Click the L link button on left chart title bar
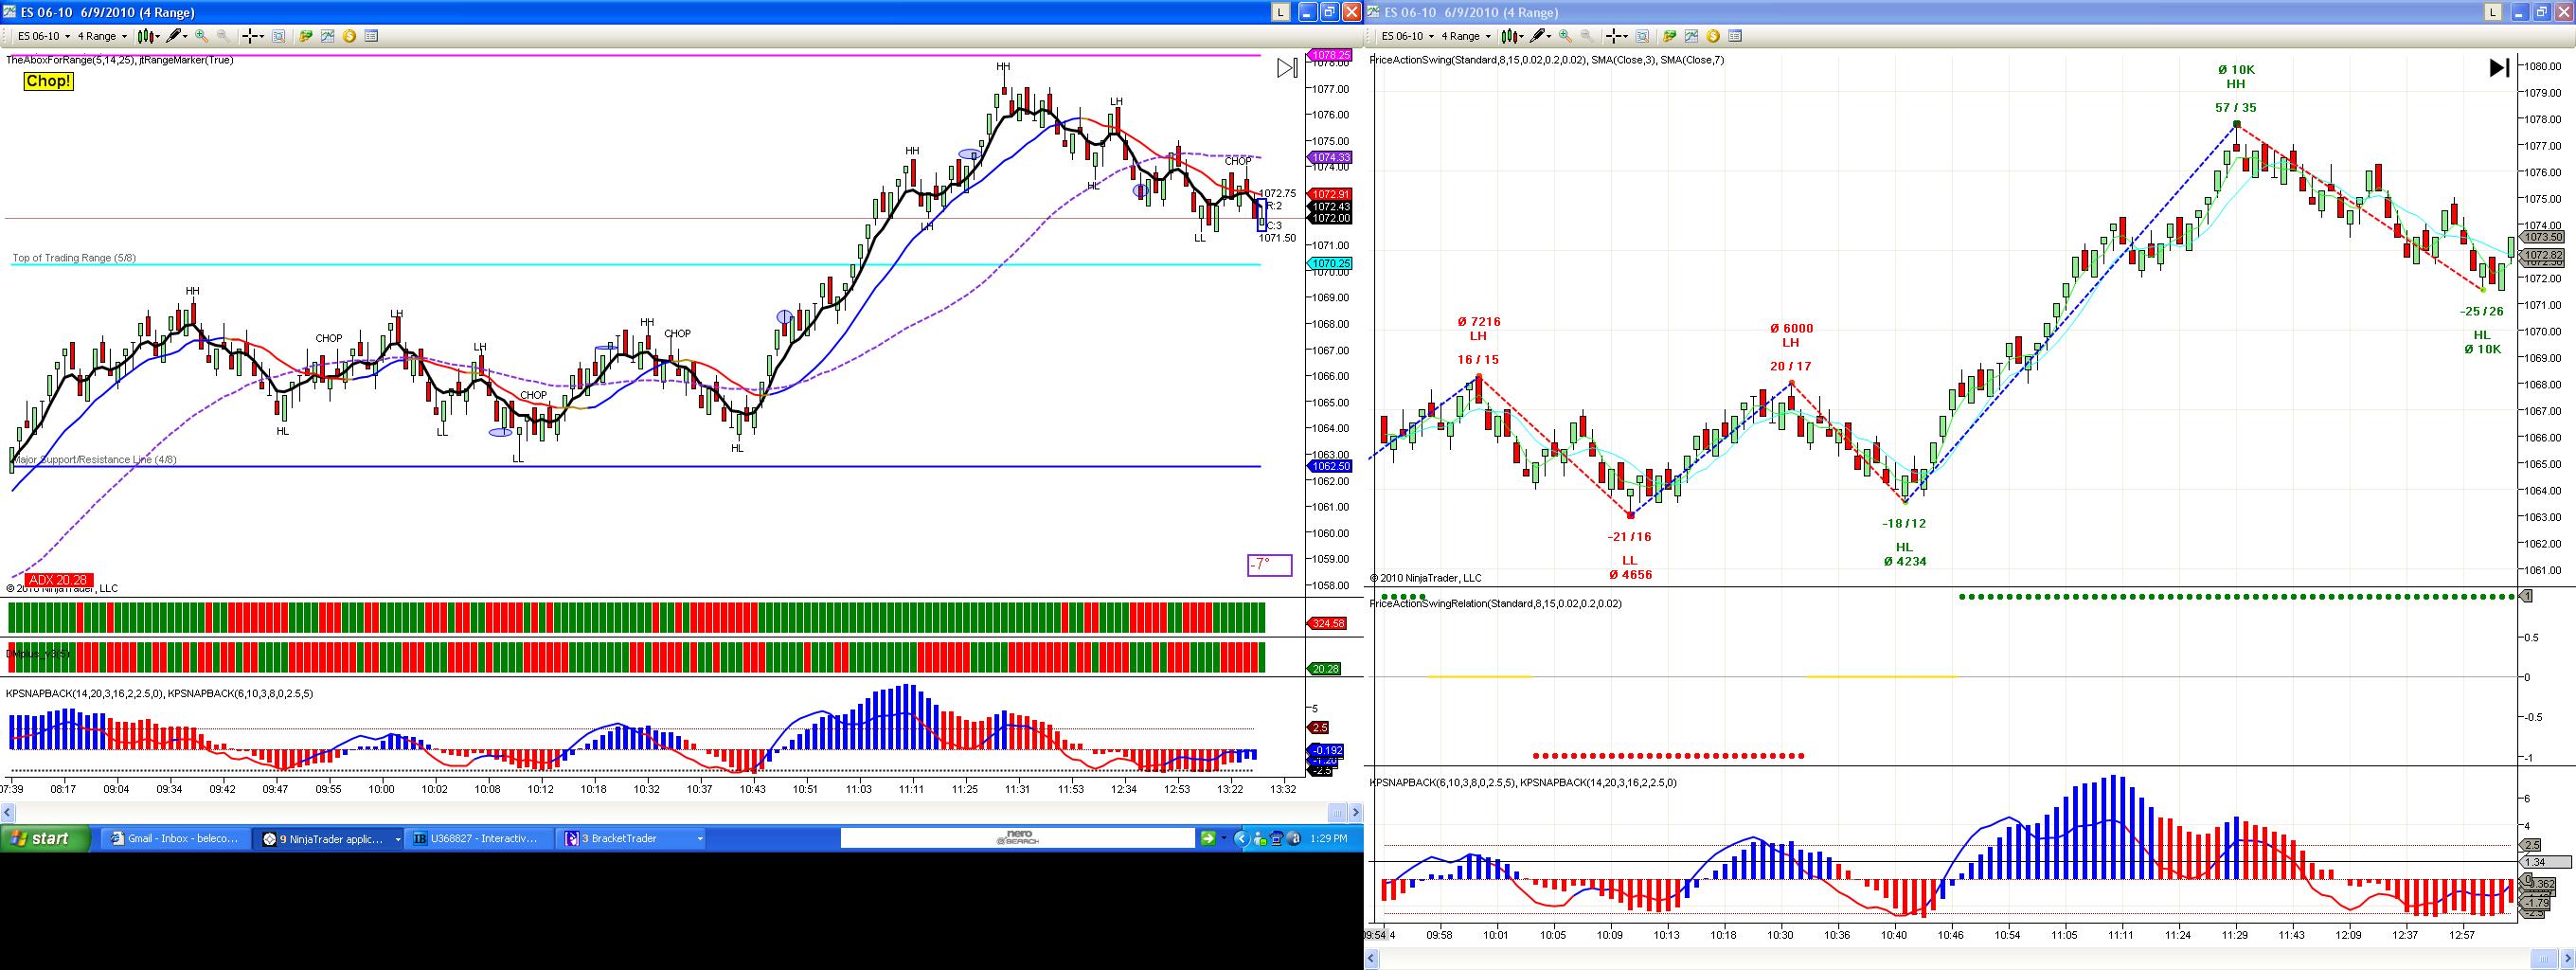The height and width of the screenshot is (970, 2576). tap(1280, 12)
